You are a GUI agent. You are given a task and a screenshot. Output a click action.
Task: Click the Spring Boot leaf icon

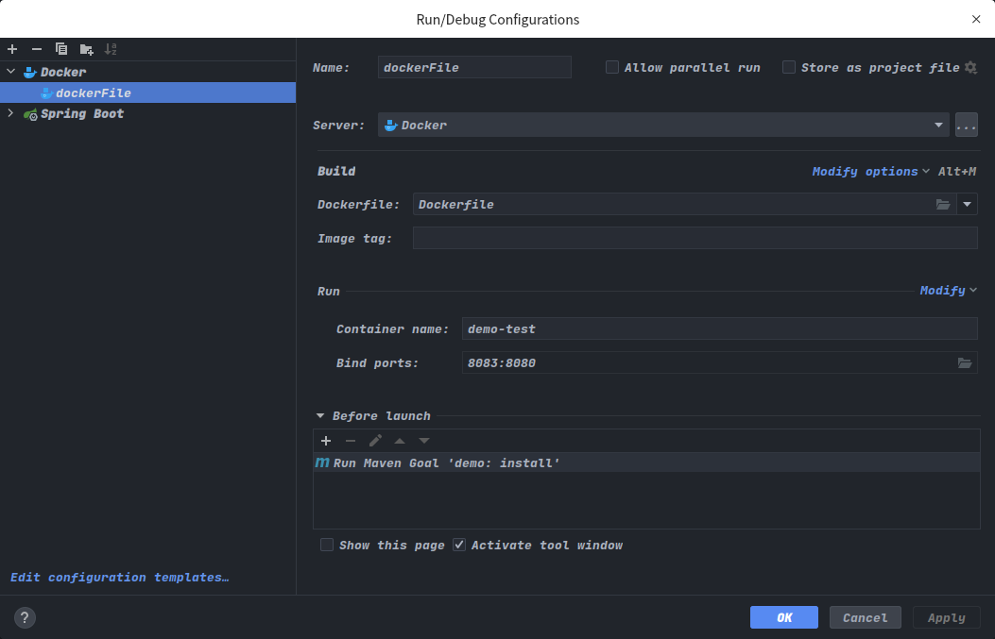tap(30, 114)
